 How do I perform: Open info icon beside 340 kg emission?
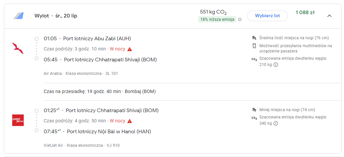(276, 123)
